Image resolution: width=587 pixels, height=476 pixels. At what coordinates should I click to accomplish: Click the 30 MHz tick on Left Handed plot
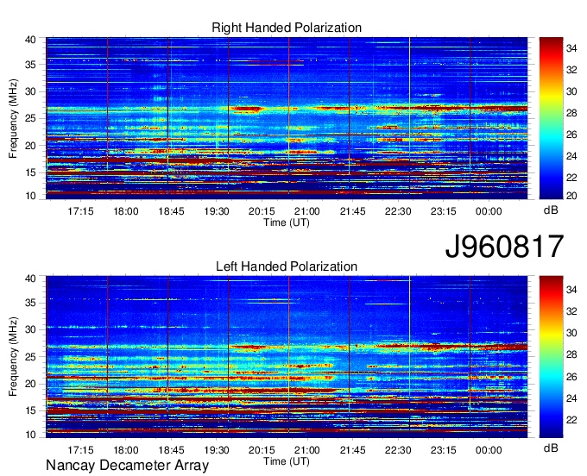[30, 329]
